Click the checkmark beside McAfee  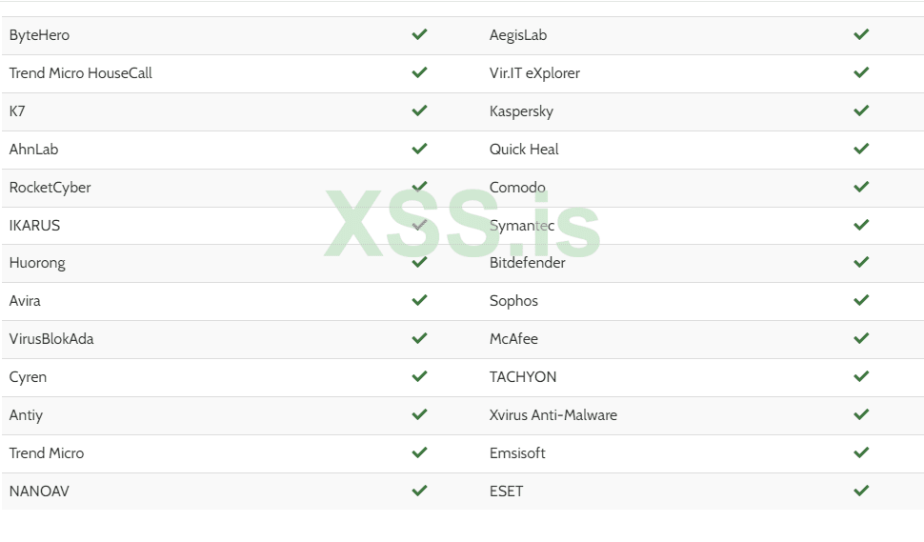pos(861,338)
